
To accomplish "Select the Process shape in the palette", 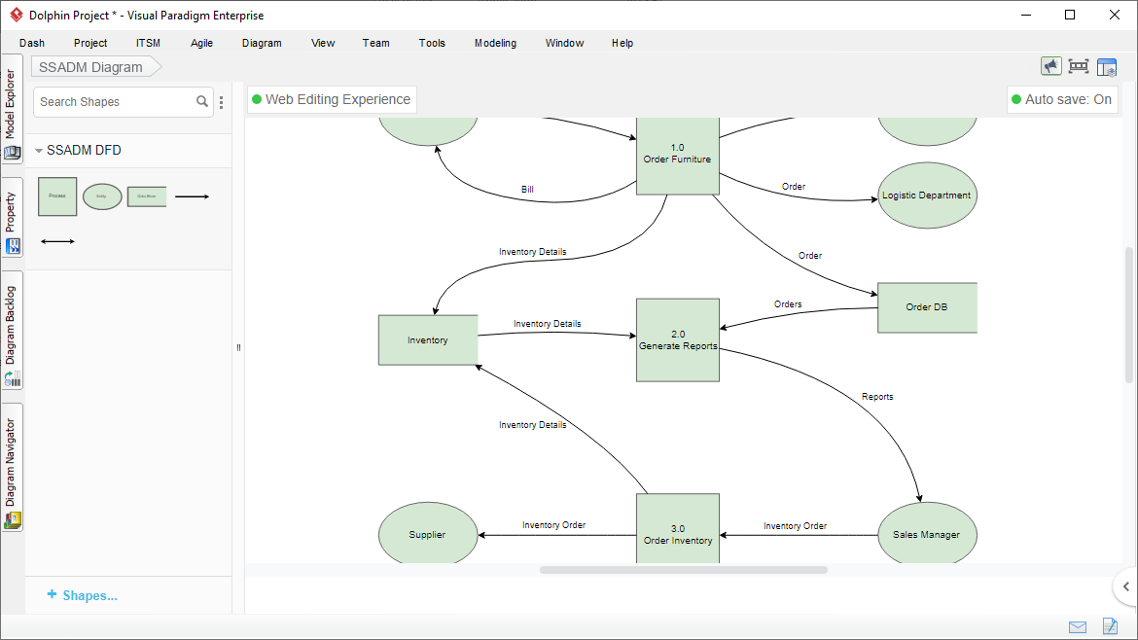I will click(x=57, y=196).
